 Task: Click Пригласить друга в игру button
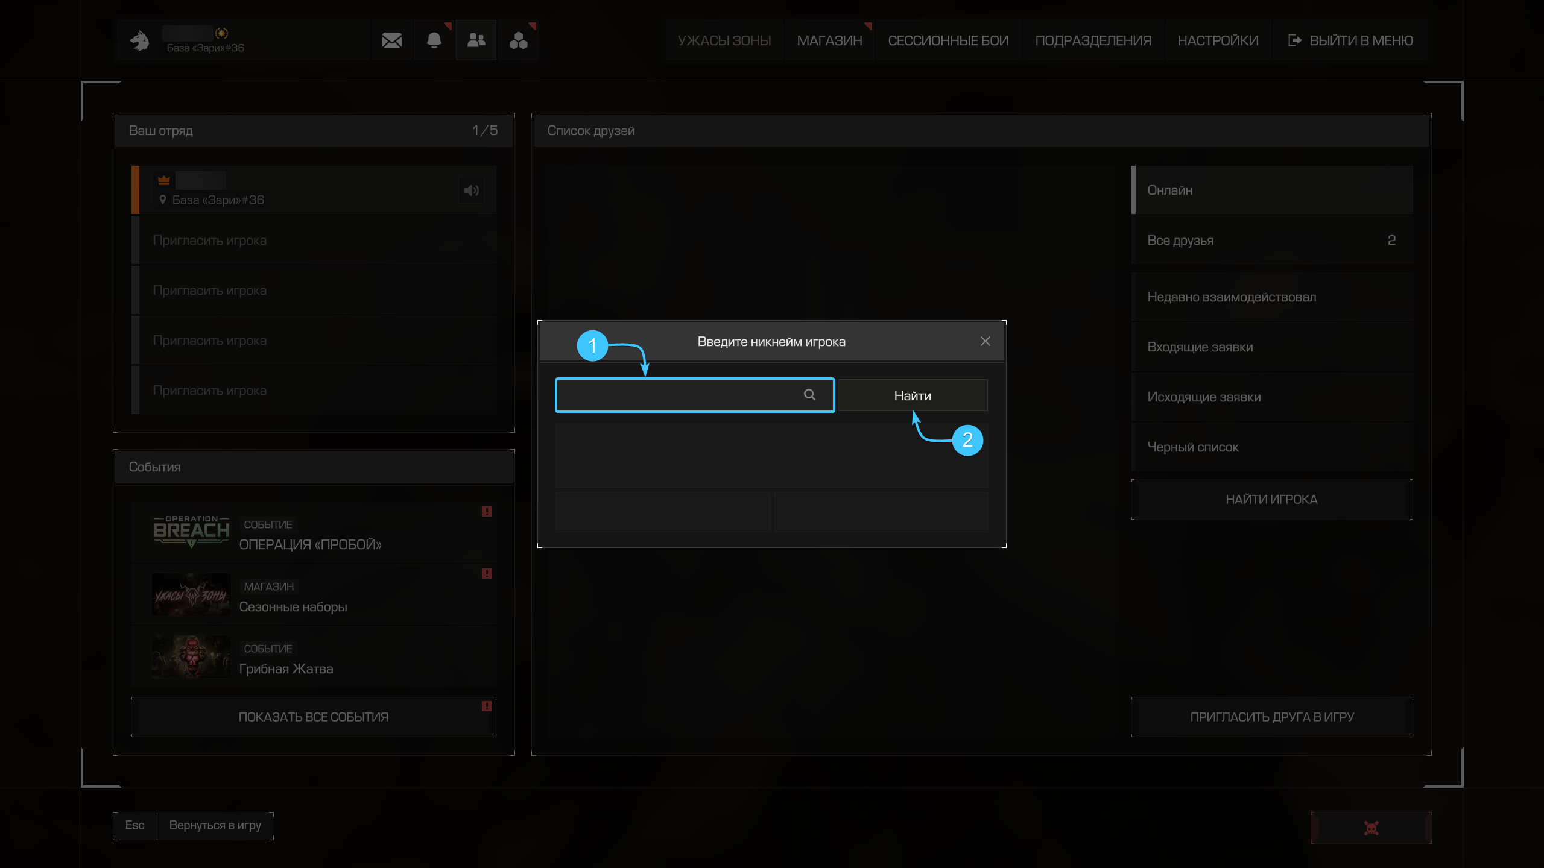tap(1272, 717)
